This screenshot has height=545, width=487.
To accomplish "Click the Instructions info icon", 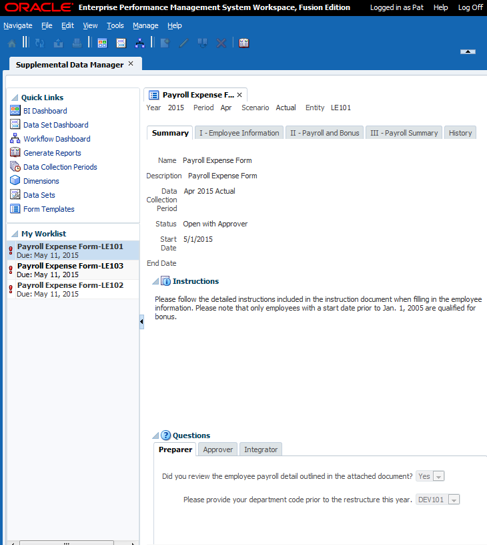I will [166, 281].
